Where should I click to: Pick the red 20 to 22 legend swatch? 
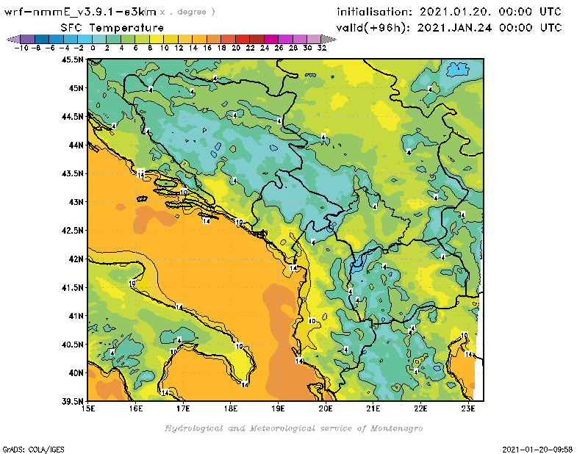click(x=243, y=39)
